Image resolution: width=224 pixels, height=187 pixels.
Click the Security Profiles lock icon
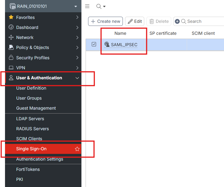pyautogui.click(x=11, y=57)
